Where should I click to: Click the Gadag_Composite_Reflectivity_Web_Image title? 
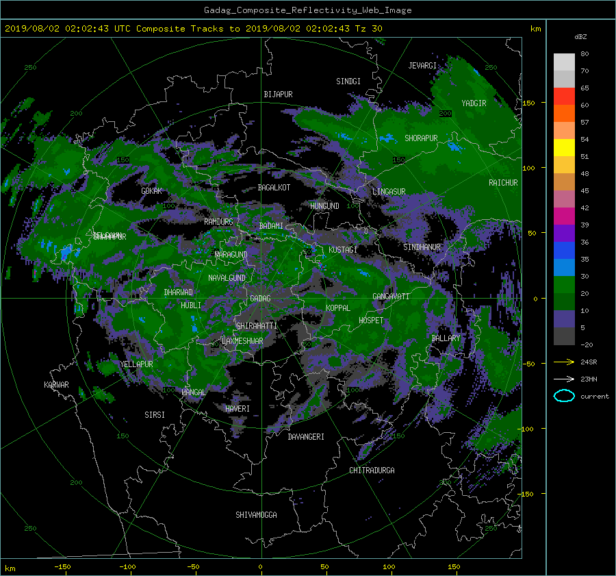tap(307, 10)
